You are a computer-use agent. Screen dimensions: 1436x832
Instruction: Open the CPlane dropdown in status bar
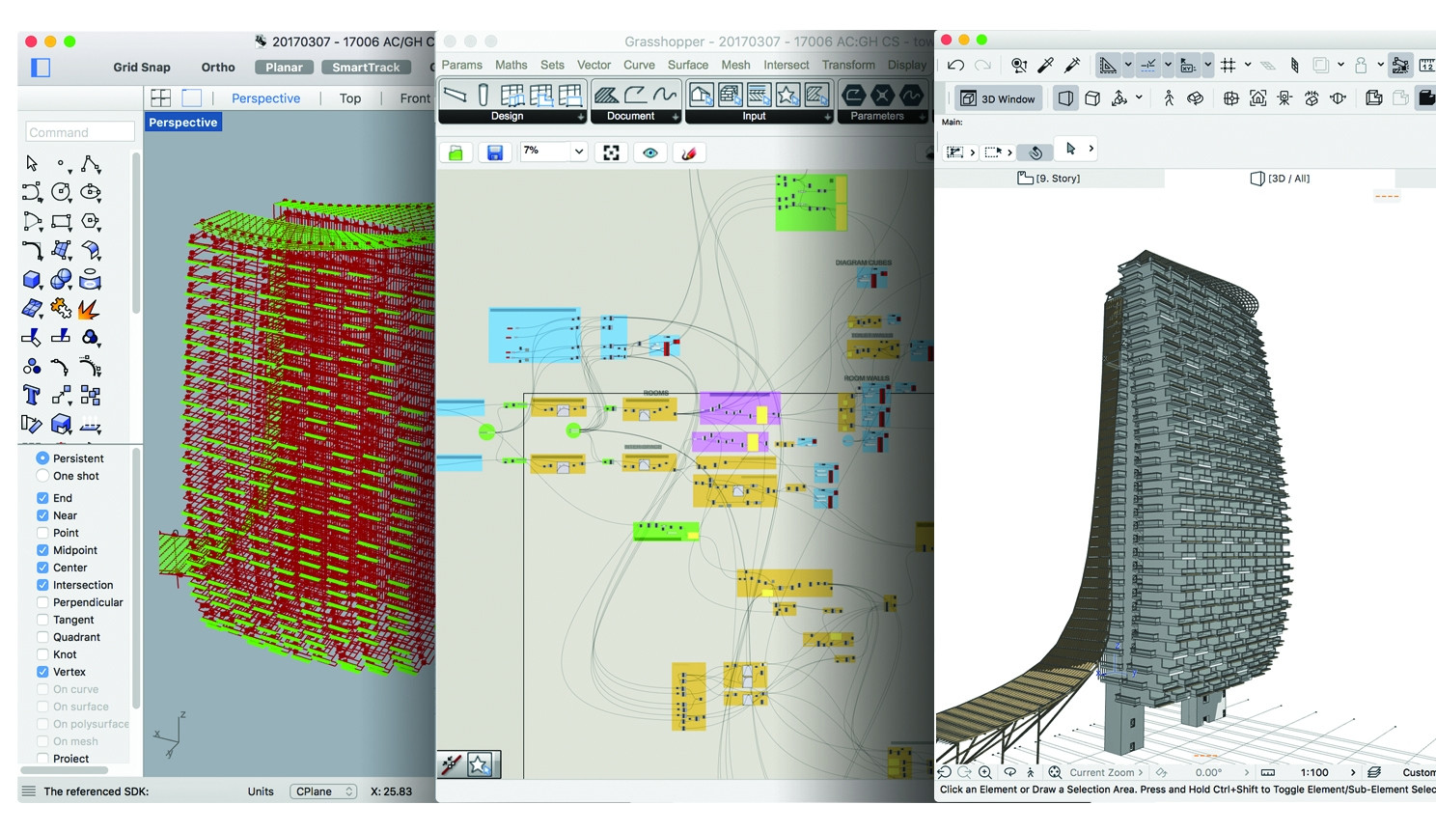coord(323,791)
